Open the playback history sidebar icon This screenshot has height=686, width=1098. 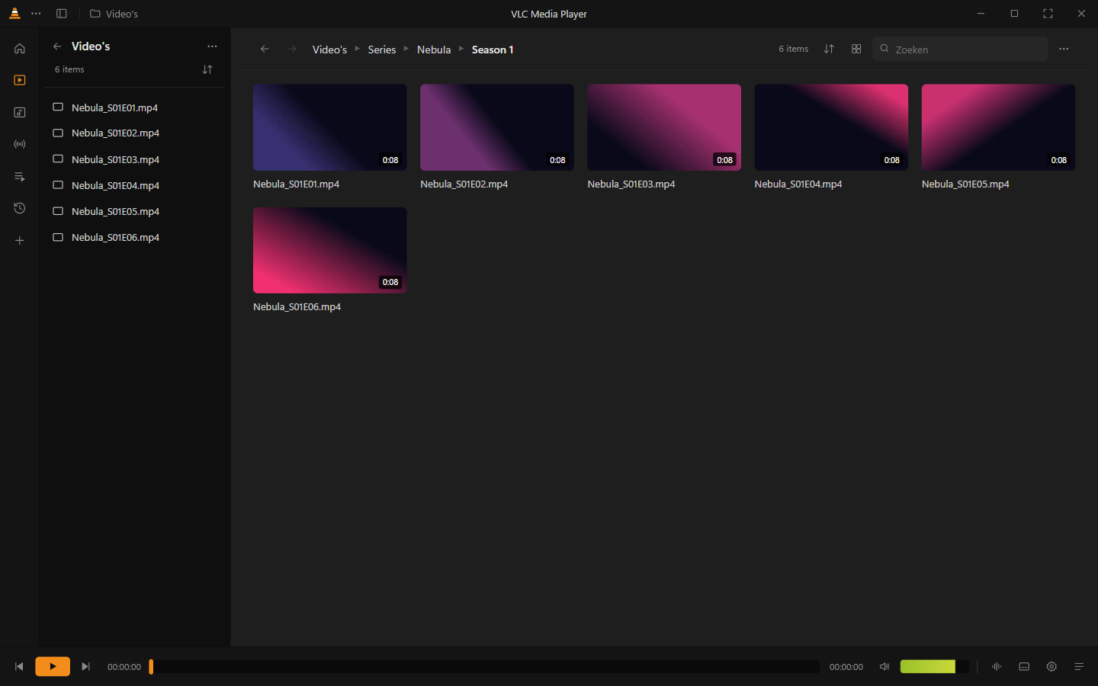tap(20, 208)
